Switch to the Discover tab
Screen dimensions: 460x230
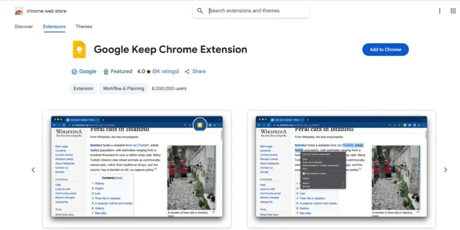pyautogui.click(x=24, y=27)
